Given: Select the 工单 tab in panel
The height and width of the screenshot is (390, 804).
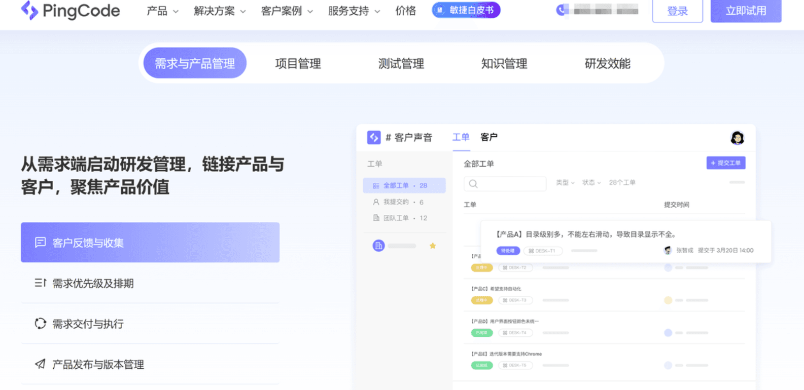Looking at the screenshot, I should point(461,137).
